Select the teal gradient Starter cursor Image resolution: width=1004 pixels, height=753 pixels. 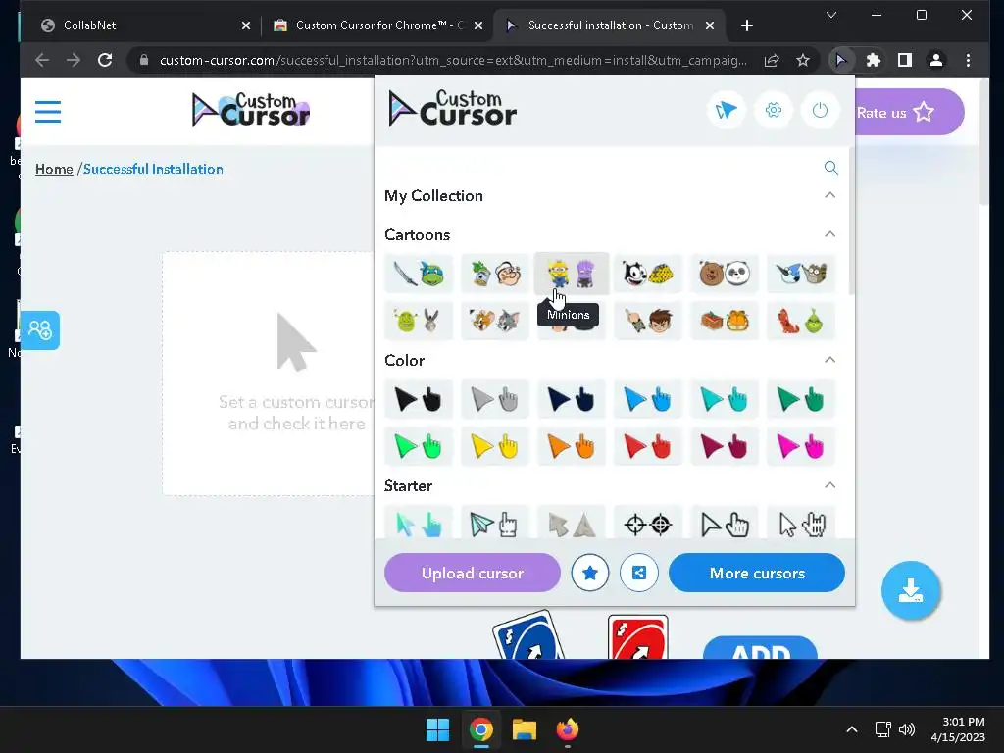pyautogui.click(x=419, y=524)
